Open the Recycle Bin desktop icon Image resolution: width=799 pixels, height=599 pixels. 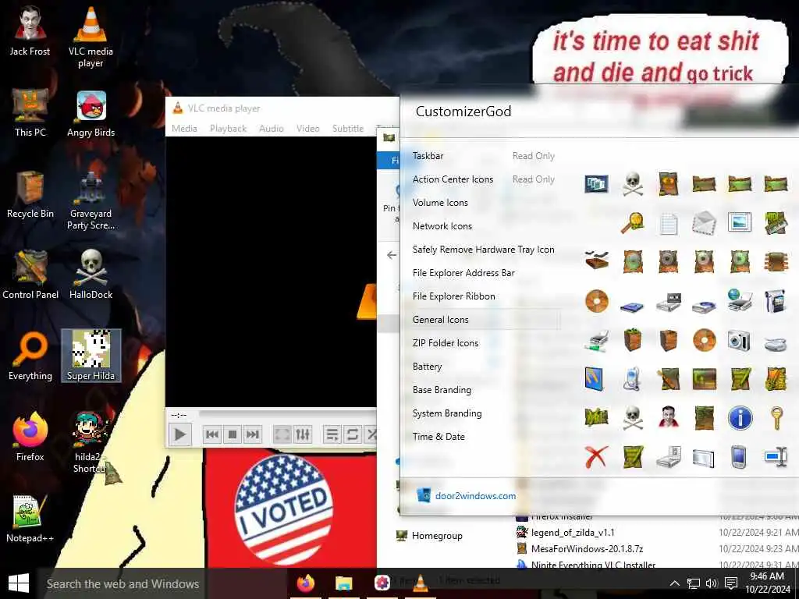30,194
